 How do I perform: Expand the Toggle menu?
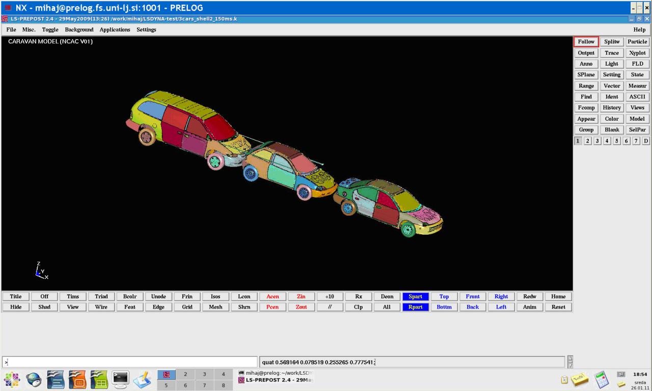pyautogui.click(x=50, y=30)
